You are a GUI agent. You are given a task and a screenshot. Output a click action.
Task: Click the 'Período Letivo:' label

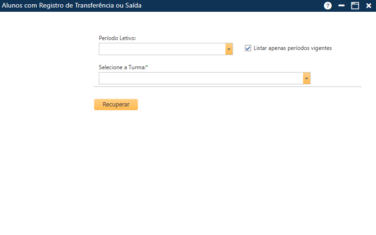pyautogui.click(x=117, y=38)
